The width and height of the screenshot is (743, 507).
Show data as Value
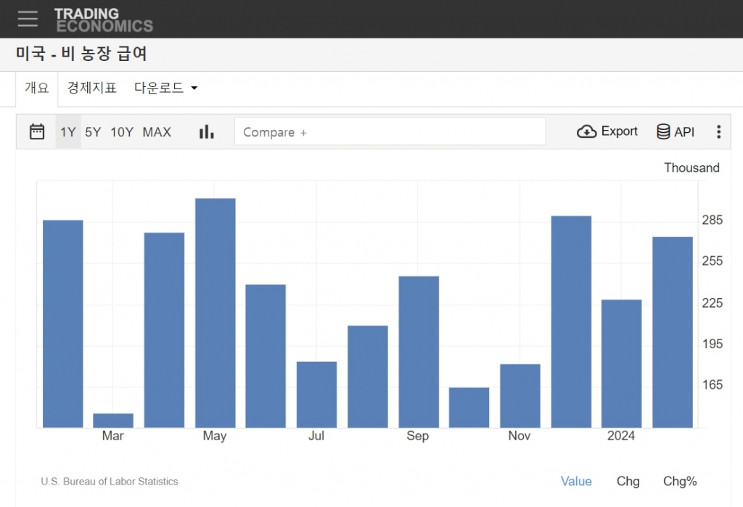pos(576,481)
